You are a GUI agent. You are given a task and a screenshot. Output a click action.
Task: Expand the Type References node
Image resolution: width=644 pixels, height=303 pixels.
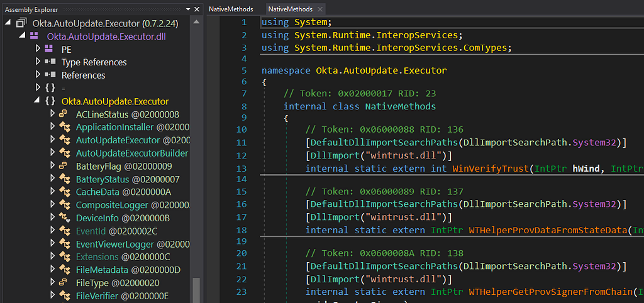(38, 62)
